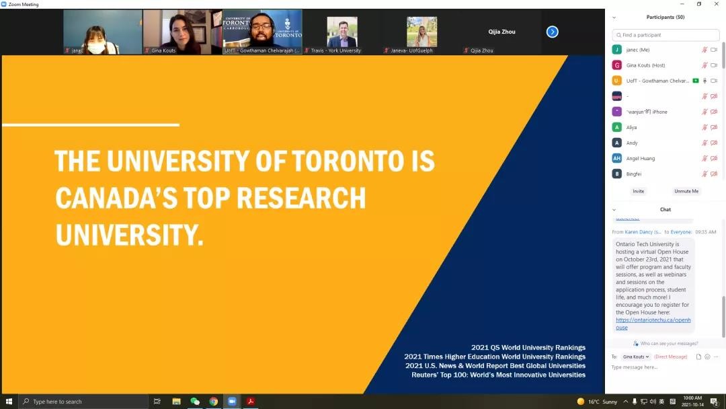This screenshot has height=409, width=726.
Task: Click the chat panel scrollbar
Action: pos(723,316)
